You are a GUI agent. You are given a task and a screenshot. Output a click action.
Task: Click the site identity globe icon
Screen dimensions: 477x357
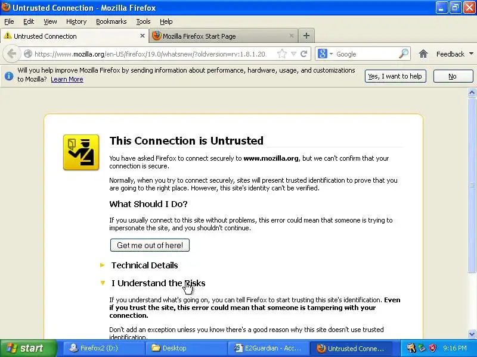28,54
